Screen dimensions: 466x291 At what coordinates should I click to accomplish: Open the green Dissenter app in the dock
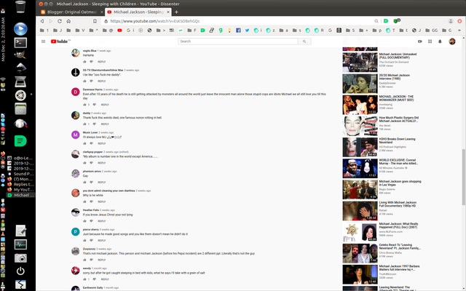20,140
